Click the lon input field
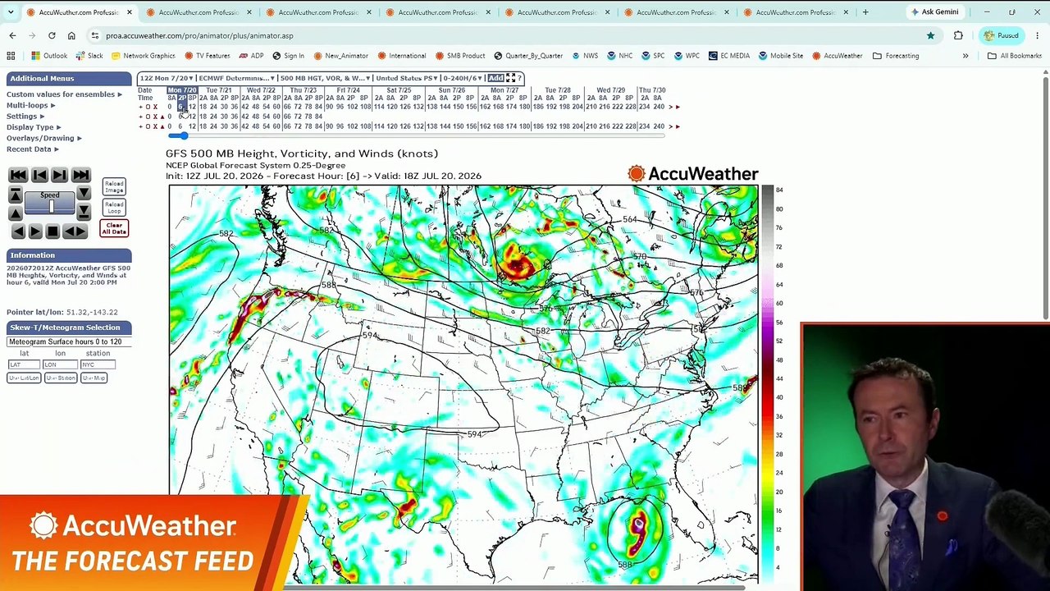Screen dimensions: 1050x591 click(x=60, y=364)
